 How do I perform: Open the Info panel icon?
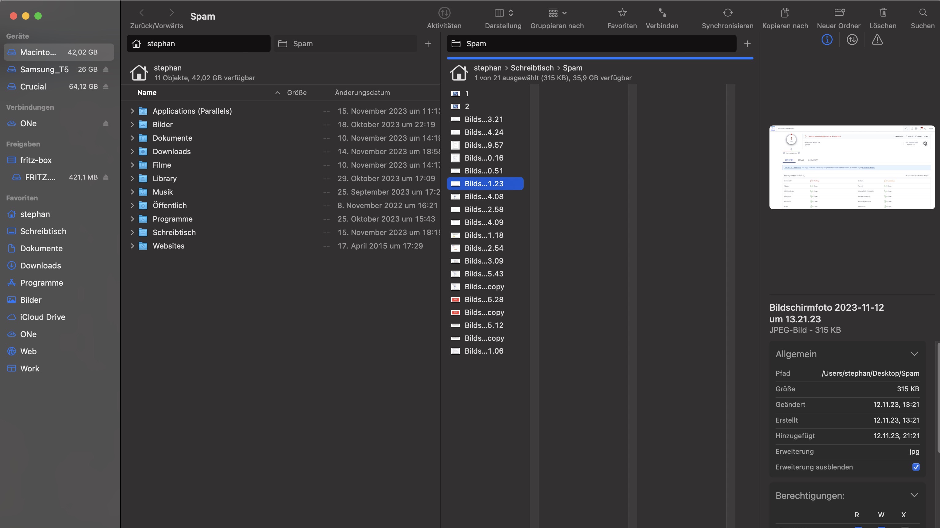click(x=827, y=40)
